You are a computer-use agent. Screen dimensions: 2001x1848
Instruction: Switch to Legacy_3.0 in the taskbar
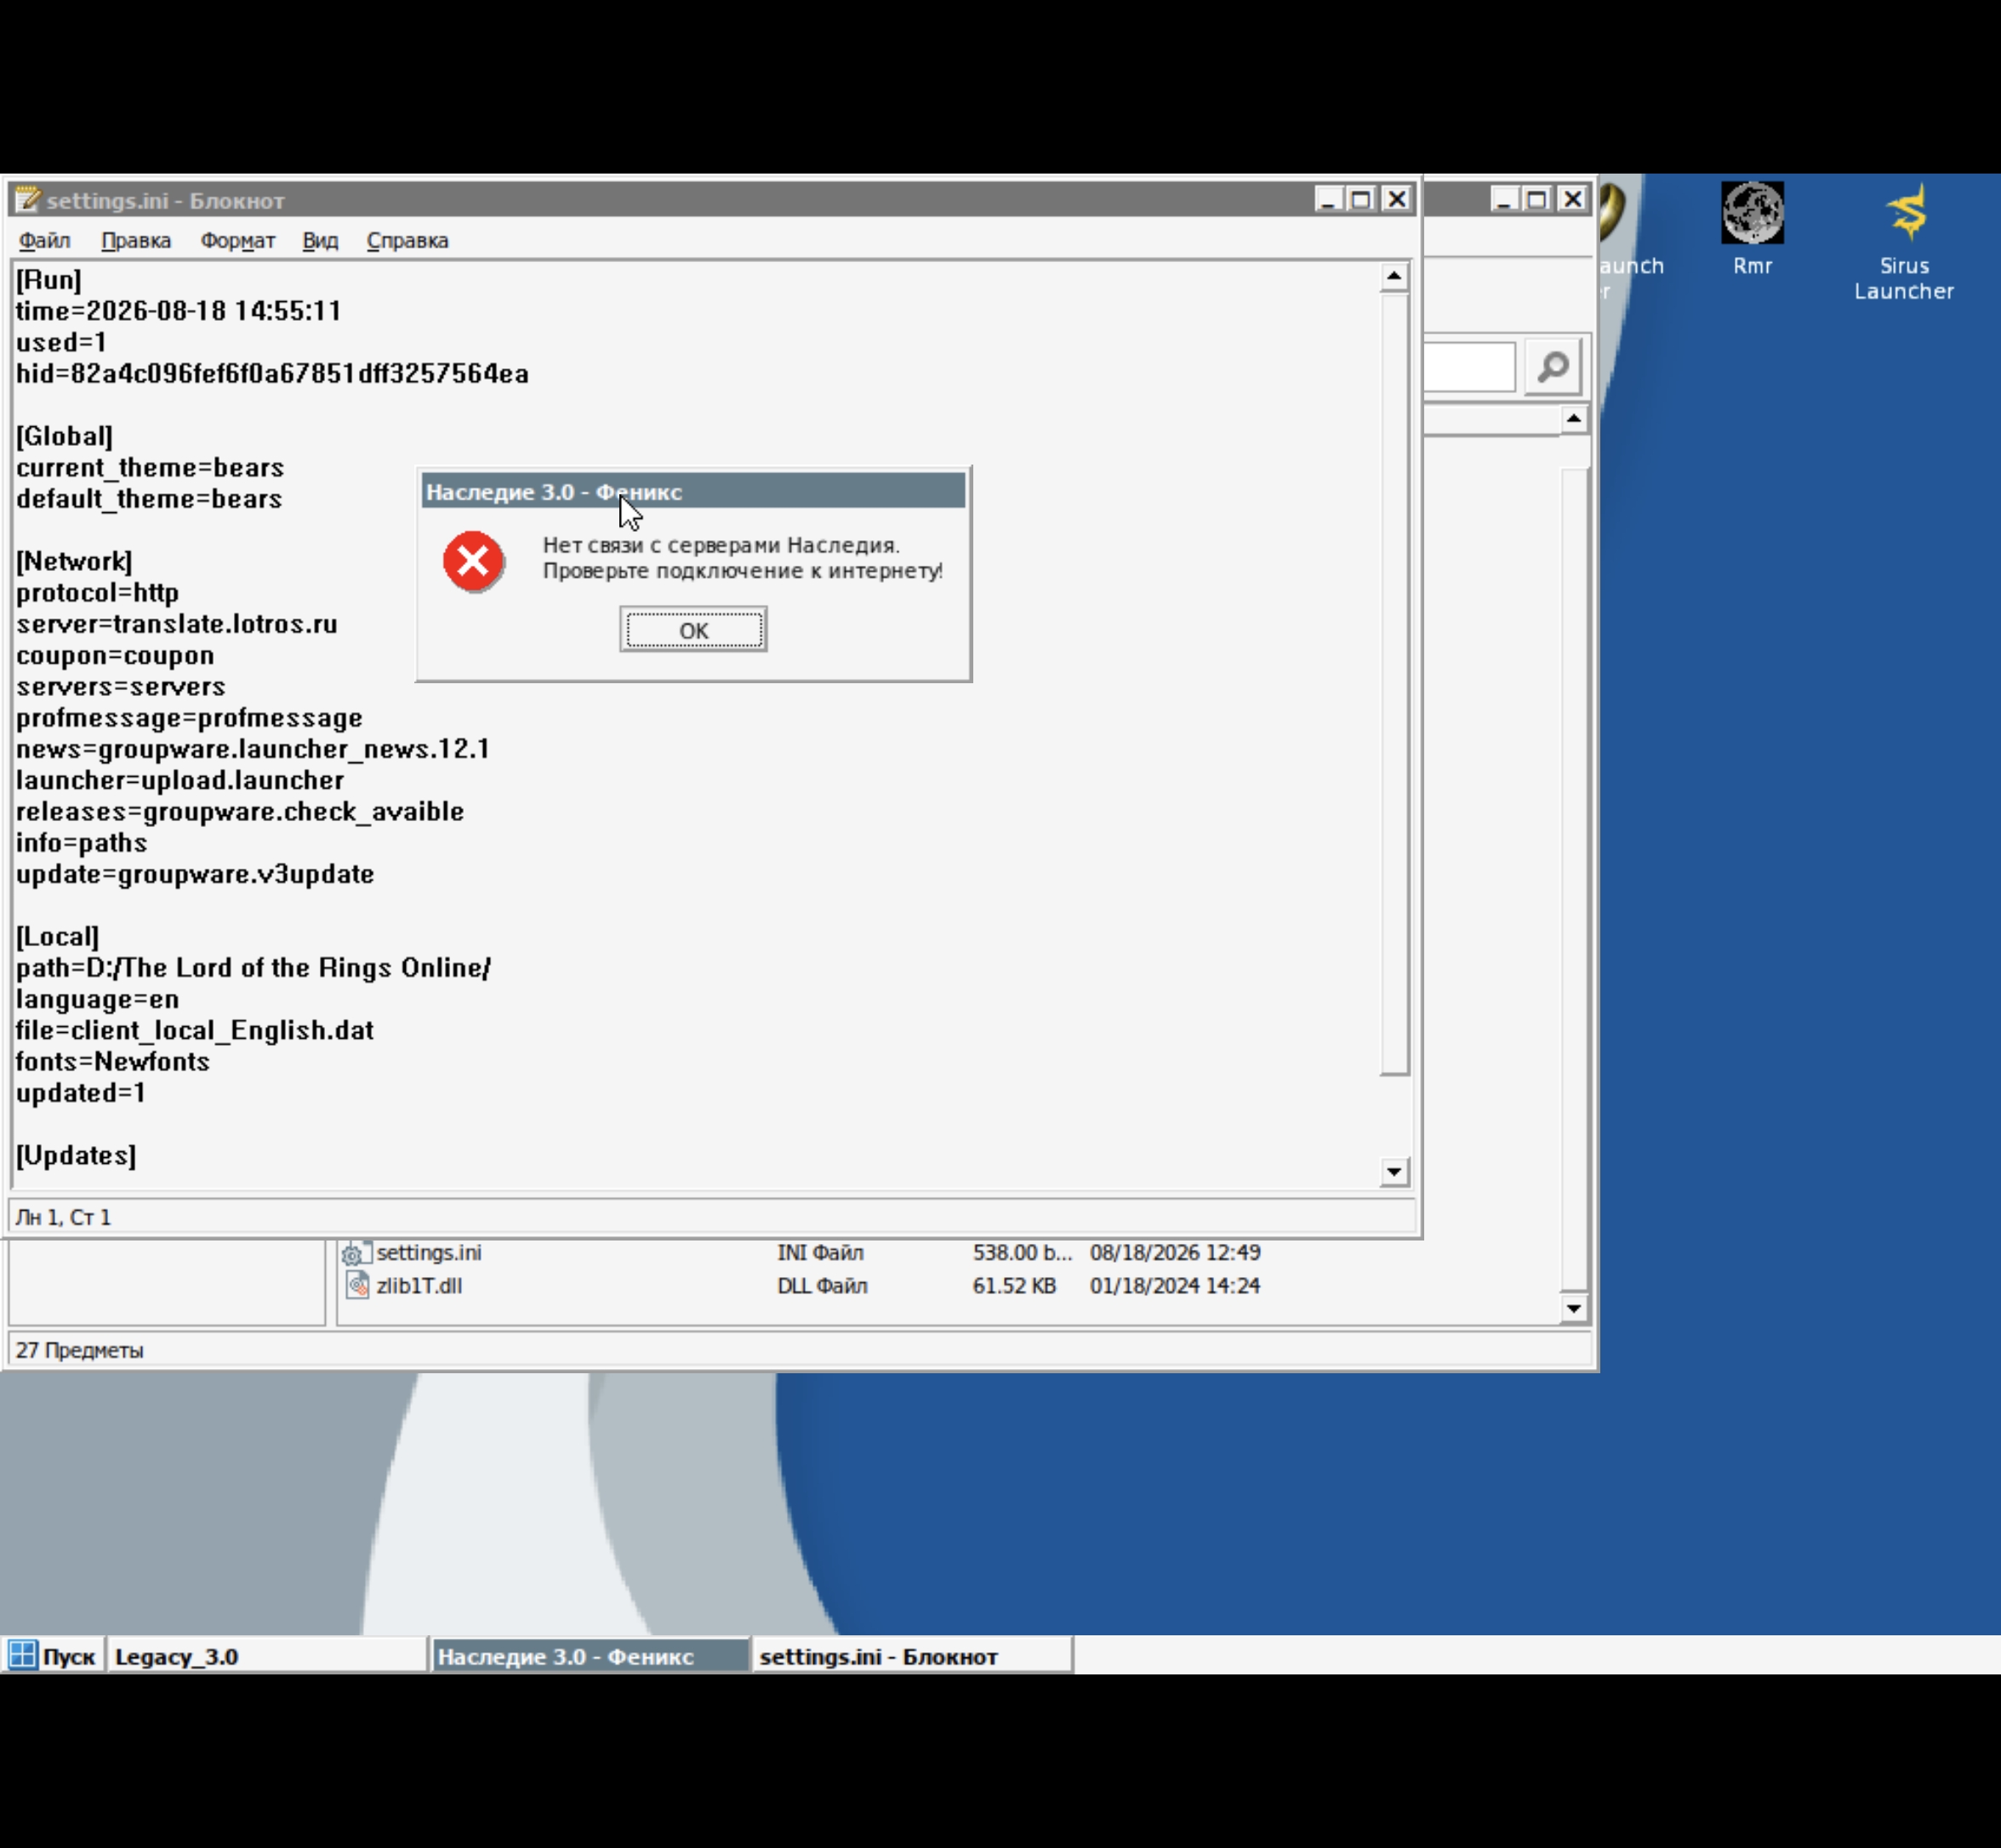point(266,1656)
